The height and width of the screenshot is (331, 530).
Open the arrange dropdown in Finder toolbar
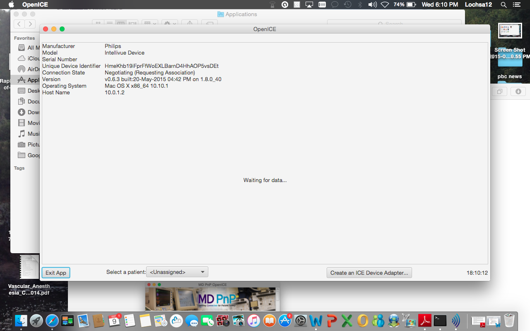(x=149, y=24)
